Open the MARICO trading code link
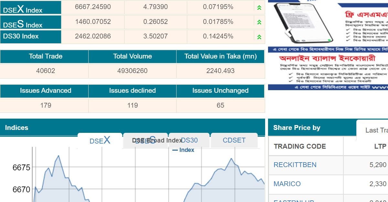Screen dimensions: 388x202 tap(287, 184)
